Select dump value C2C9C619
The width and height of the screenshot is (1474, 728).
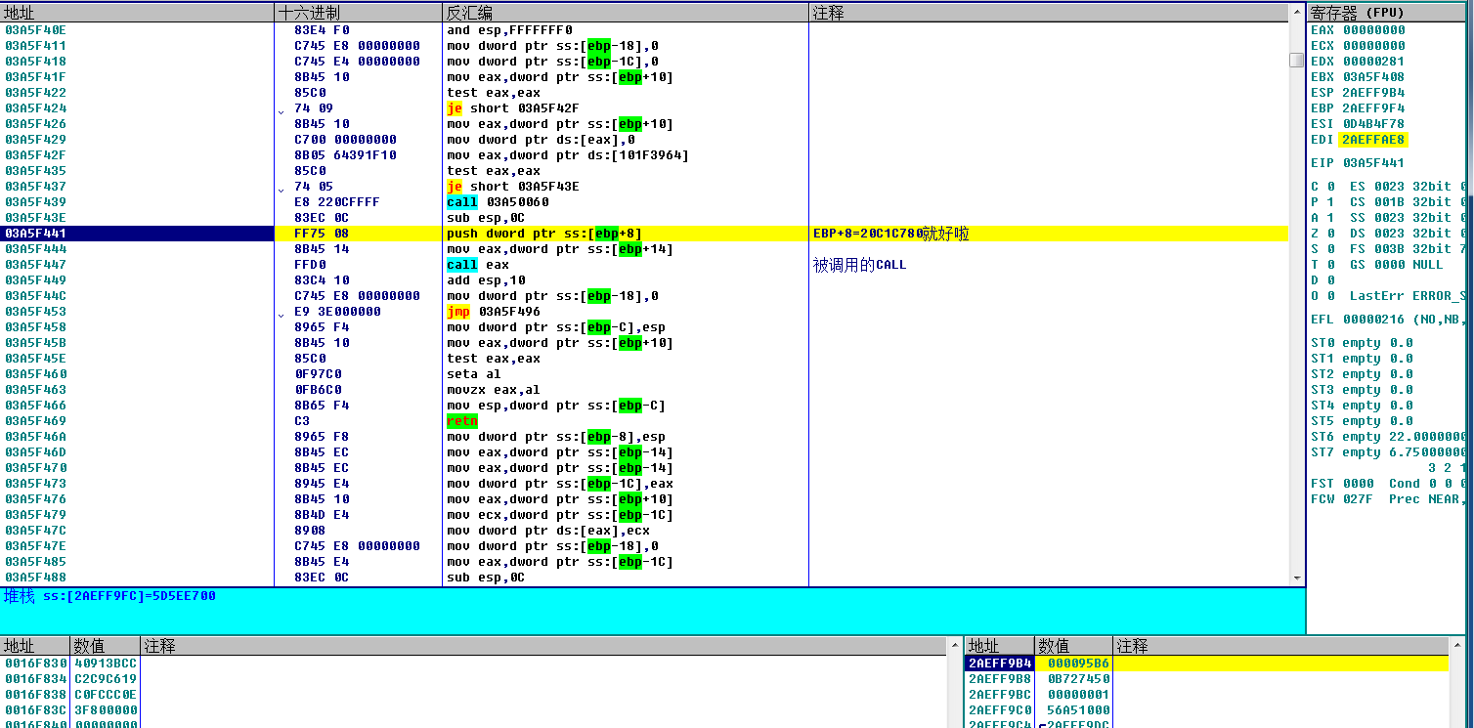click(x=106, y=679)
